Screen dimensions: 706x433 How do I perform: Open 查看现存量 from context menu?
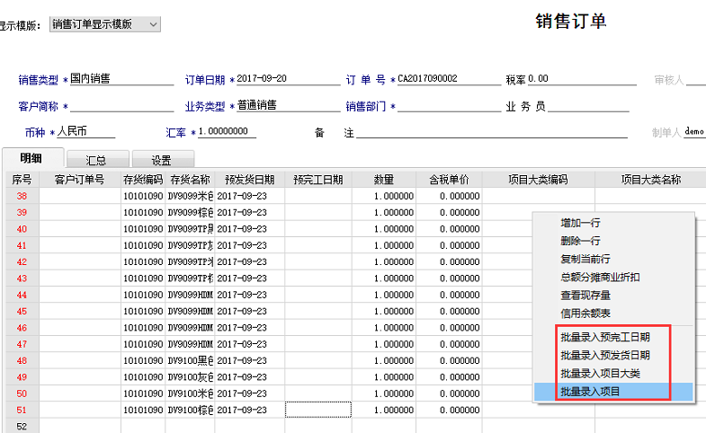click(586, 295)
